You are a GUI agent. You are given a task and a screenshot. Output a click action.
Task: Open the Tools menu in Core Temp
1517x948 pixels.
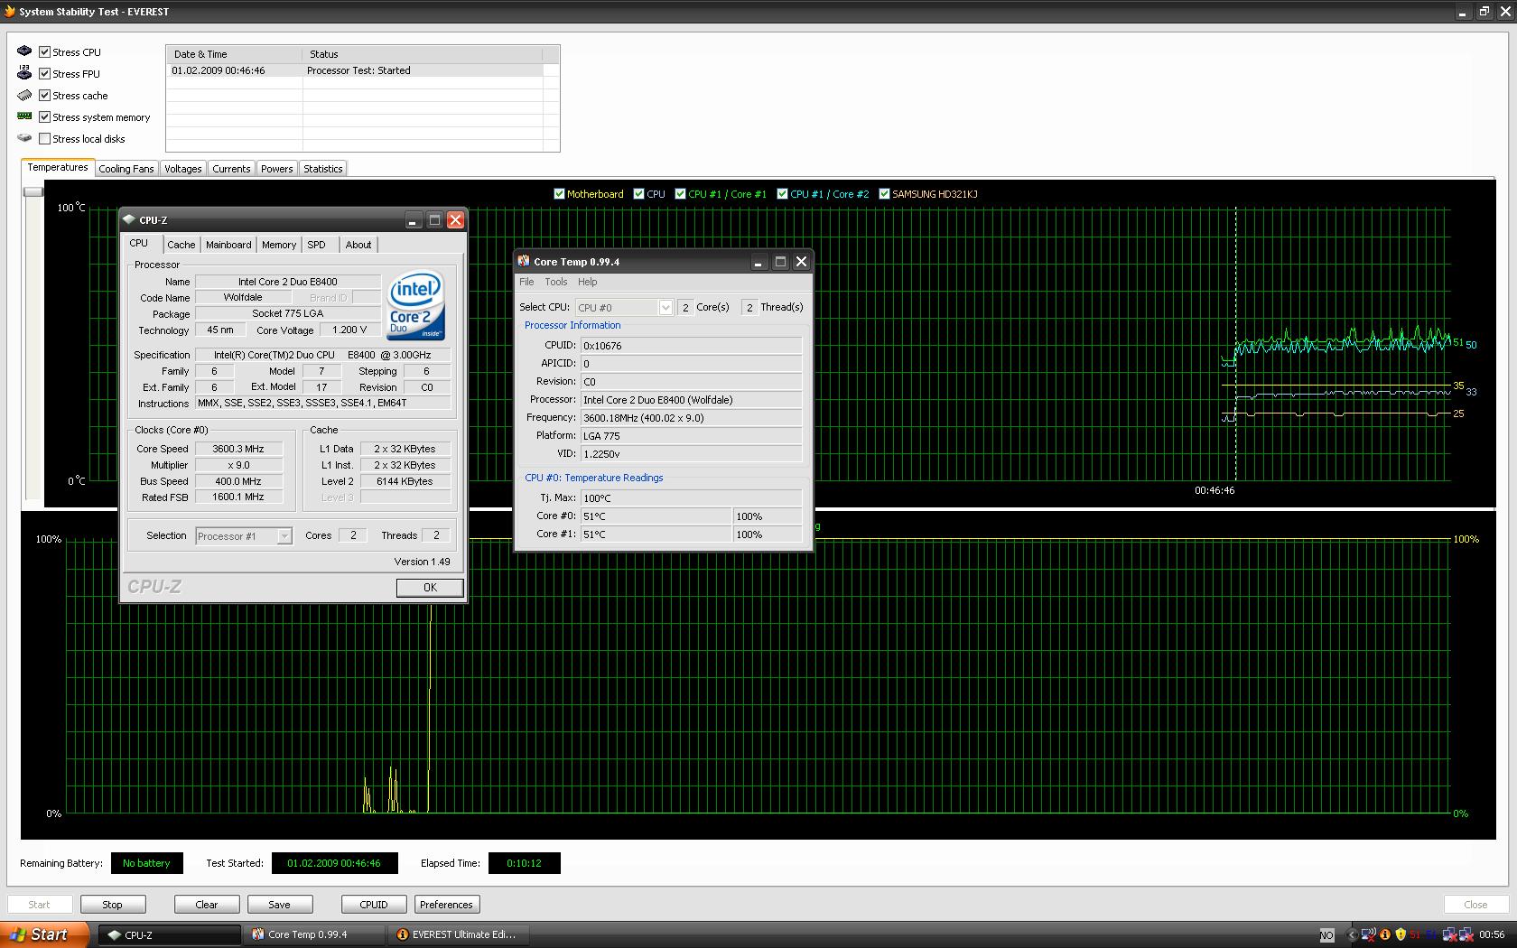tap(556, 282)
